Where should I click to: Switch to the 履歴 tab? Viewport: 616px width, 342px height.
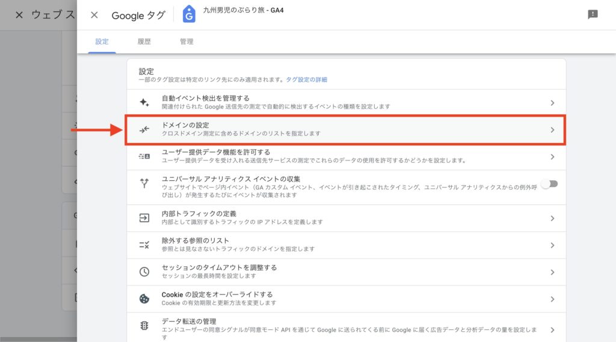[x=144, y=41]
